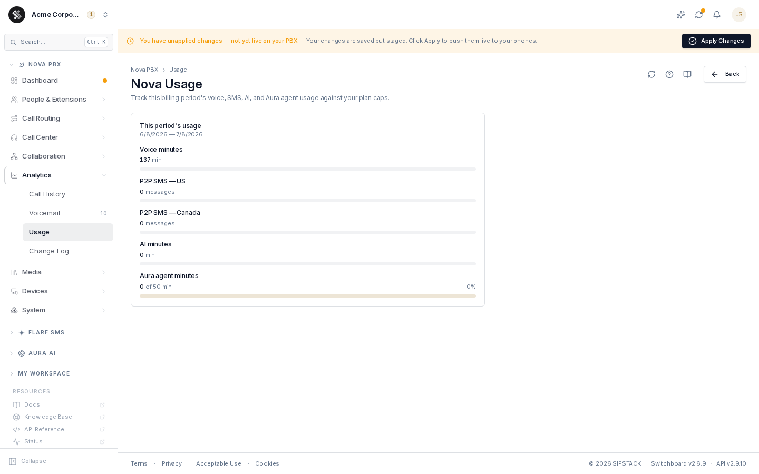
Task: Click the AI minutes progress bar
Action: 308,264
